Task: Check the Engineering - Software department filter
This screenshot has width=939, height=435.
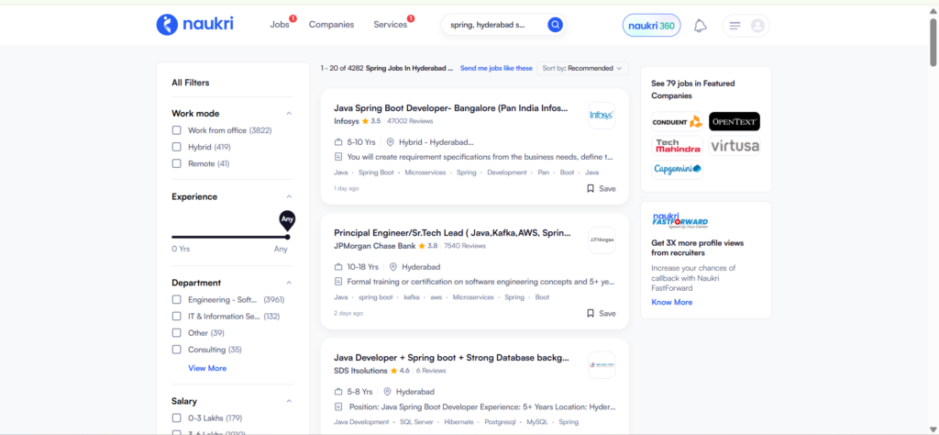Action: pos(177,299)
